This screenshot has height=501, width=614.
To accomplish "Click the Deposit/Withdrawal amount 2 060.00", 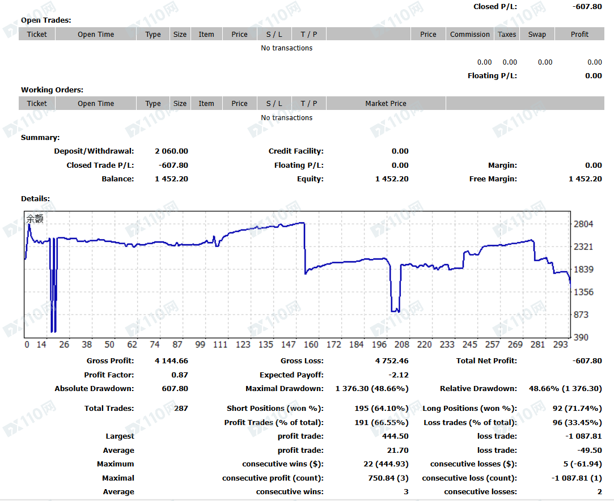I will [x=172, y=151].
